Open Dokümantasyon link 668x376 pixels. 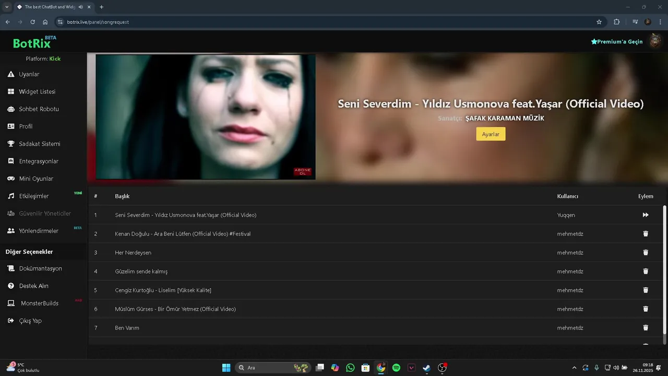pos(40,268)
